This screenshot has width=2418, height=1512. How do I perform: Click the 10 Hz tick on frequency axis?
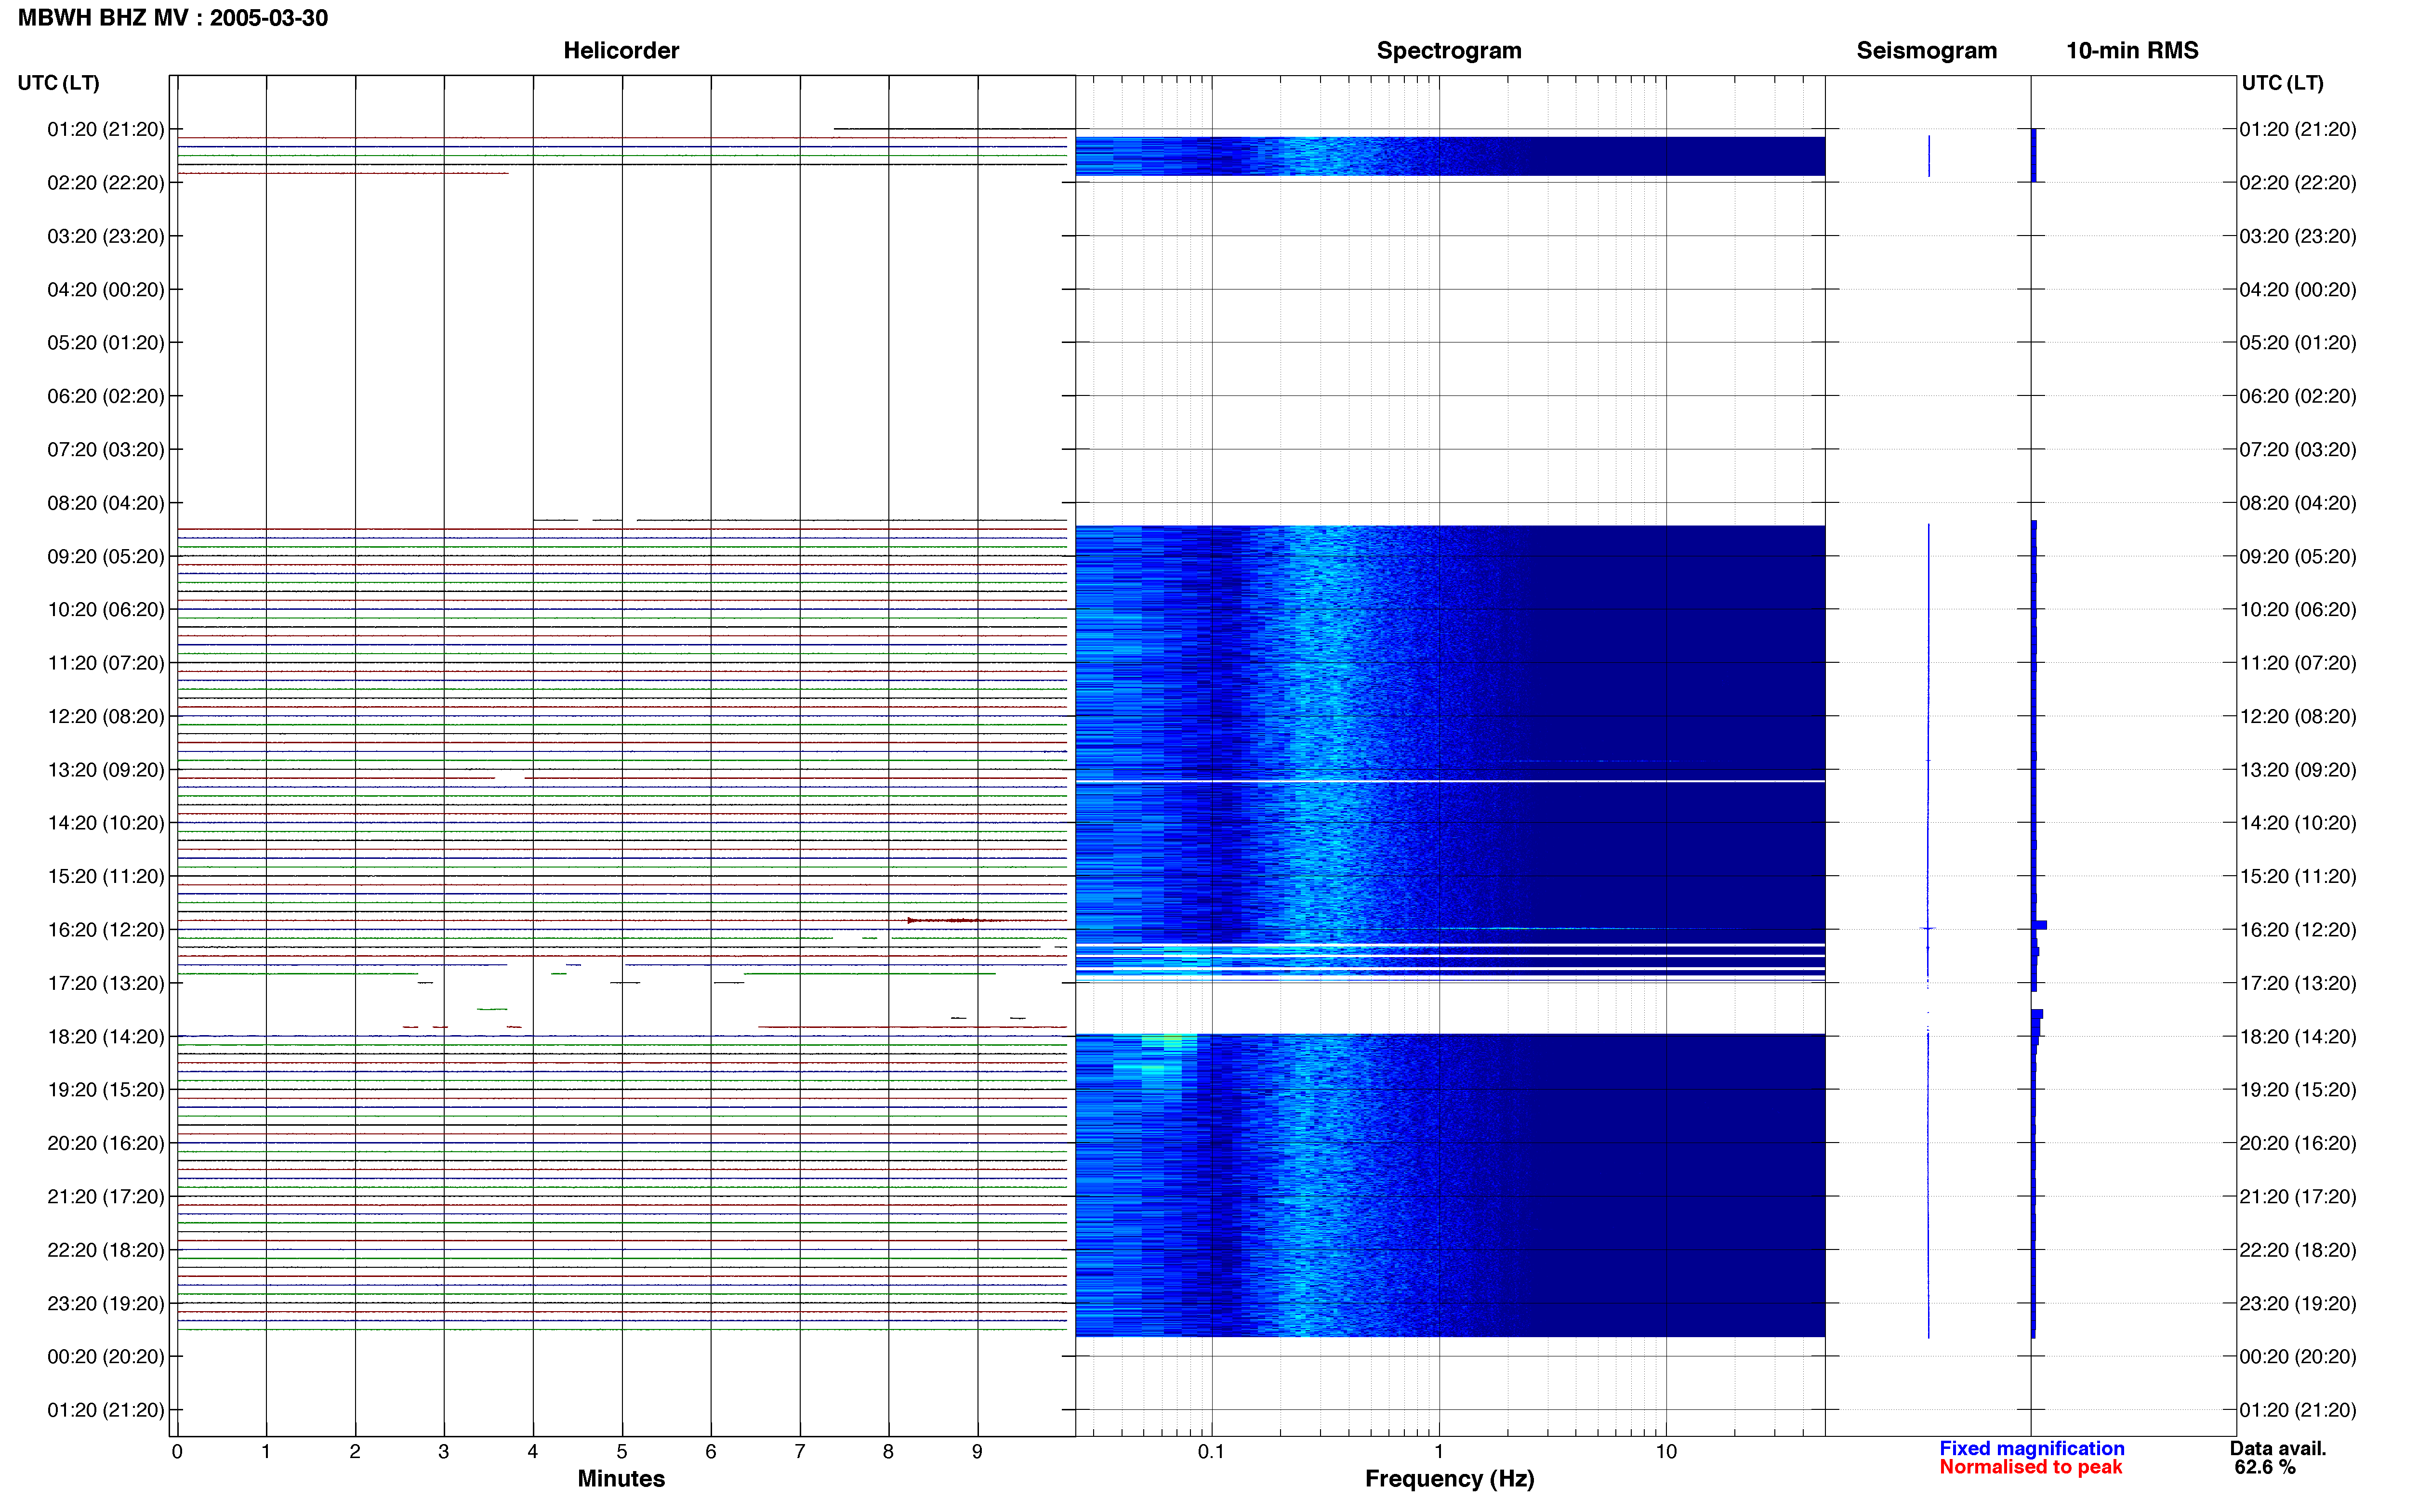(x=1666, y=1452)
